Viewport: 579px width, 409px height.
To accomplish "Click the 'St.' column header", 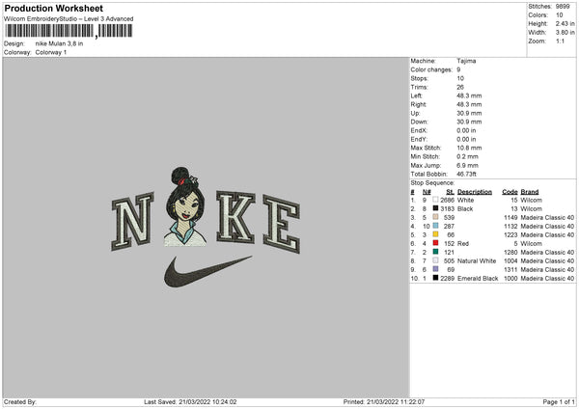I will pos(450,192).
